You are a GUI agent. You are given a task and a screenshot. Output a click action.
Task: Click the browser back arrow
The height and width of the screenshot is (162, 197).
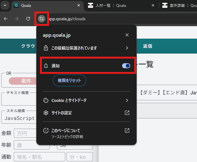(x=6, y=19)
